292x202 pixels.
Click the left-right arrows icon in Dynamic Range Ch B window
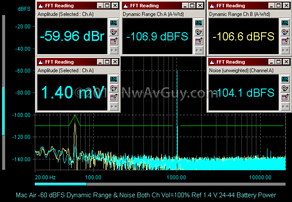point(285,50)
